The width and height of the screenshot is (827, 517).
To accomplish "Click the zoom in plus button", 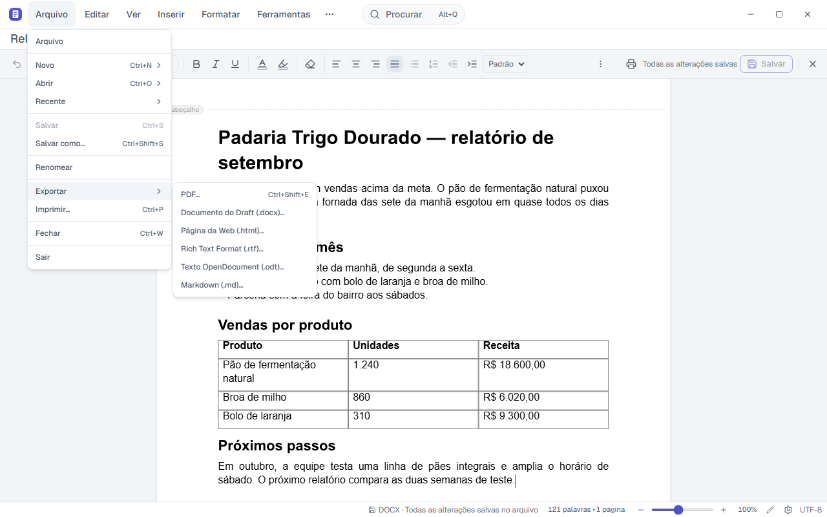I will pos(724,510).
